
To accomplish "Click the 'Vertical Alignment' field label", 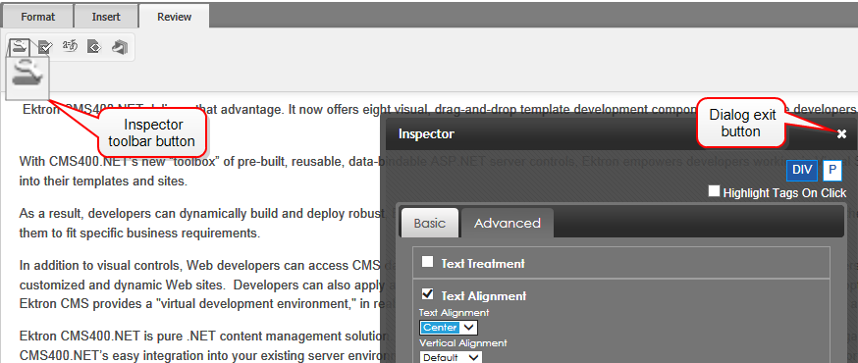I will [463, 343].
